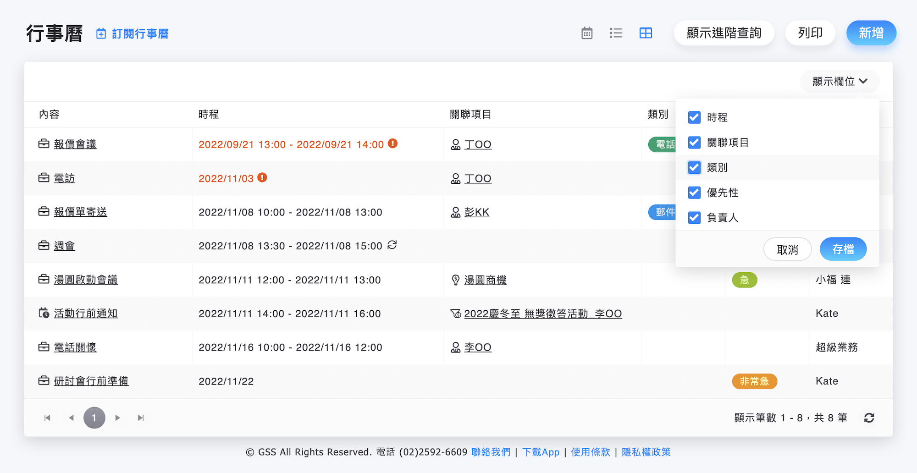Click the 聯絡我們 footer link

click(x=491, y=452)
